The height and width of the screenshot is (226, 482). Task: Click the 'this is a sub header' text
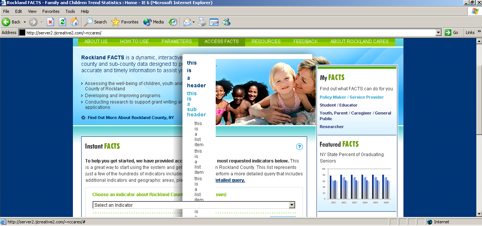pyautogui.click(x=196, y=104)
